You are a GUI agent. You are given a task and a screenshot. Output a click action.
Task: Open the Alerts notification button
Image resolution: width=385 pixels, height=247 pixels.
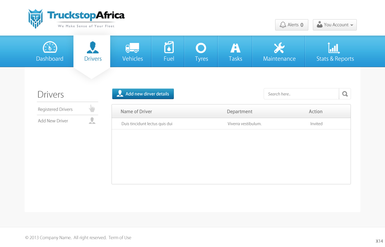(292, 25)
